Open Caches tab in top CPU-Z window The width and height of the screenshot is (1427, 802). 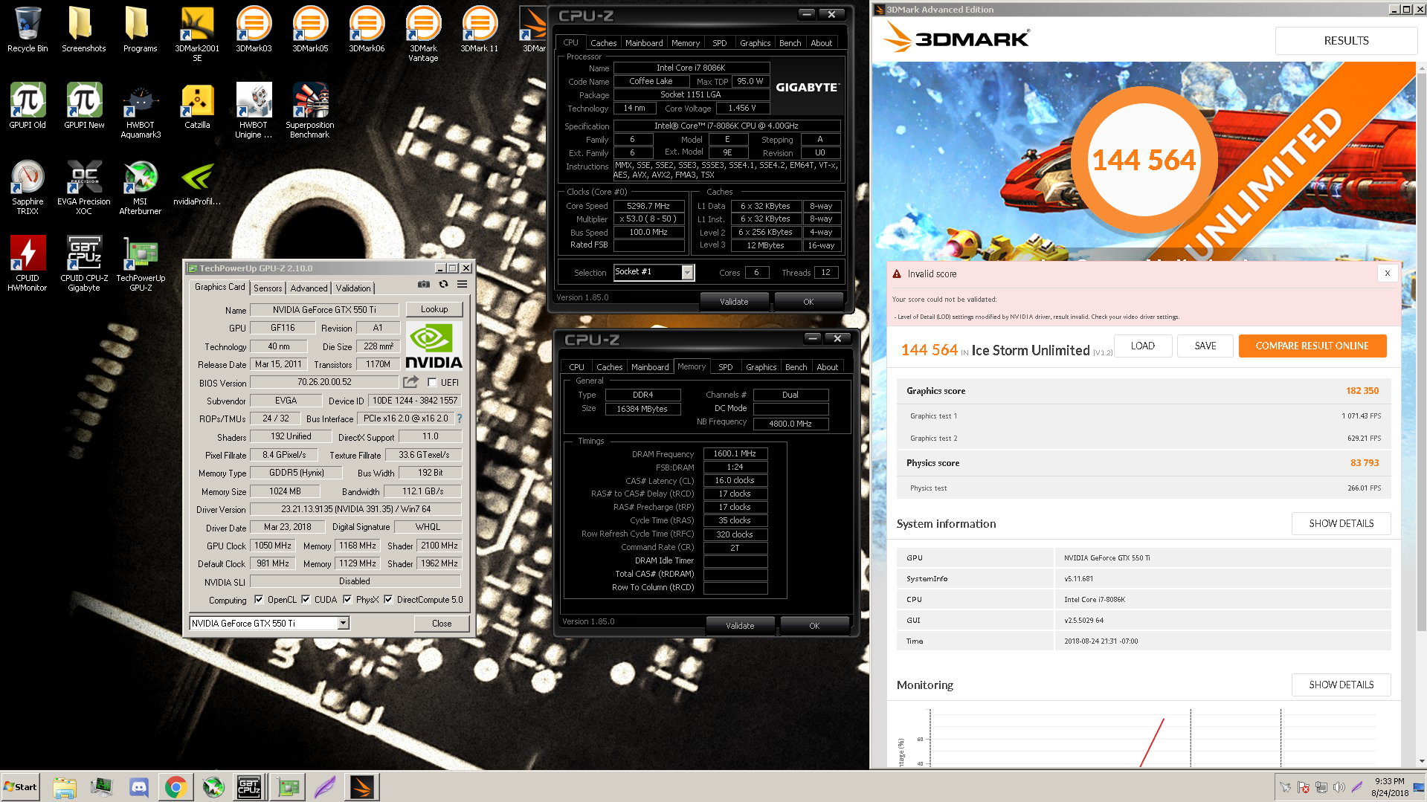(x=603, y=43)
